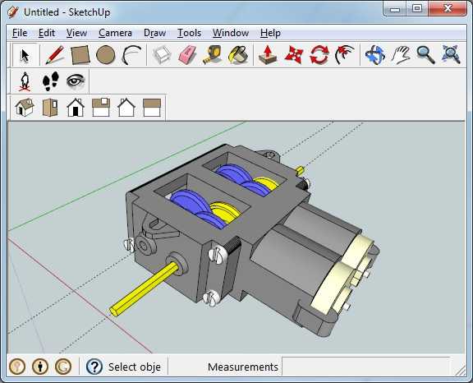Minimize the SketchUp window
The width and height of the screenshot is (473, 383).
coord(395,9)
